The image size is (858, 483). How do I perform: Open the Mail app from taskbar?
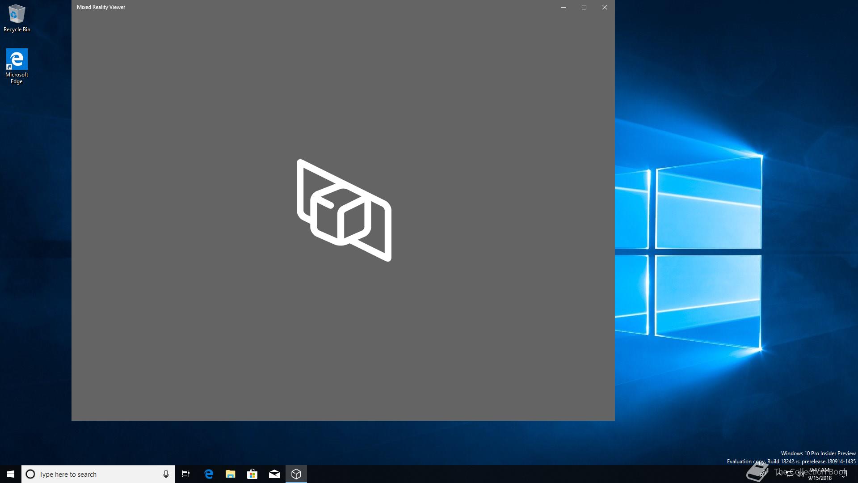pos(274,474)
